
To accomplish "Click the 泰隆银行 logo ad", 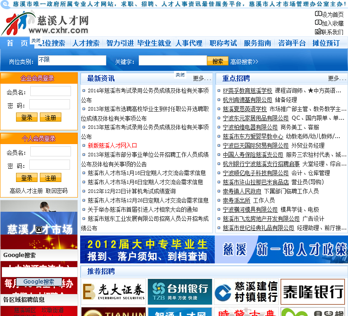I will (313, 292).
